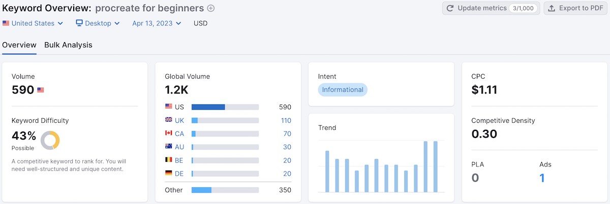
Task: Click the Germany flag in Global Volume
Action: pyautogui.click(x=169, y=173)
